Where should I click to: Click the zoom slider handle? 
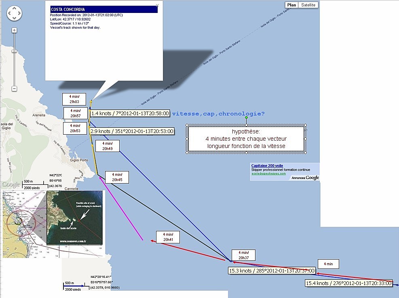pos(14,51)
